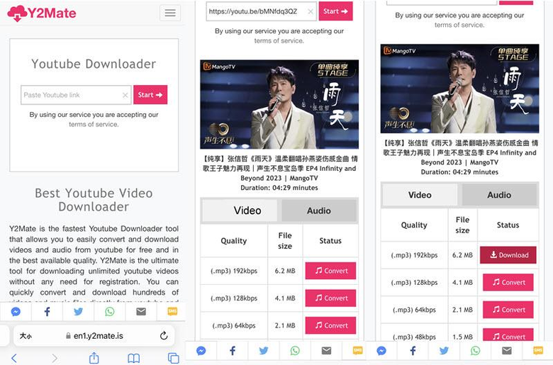The height and width of the screenshot is (365, 553).
Task: Click the '6.2 MB' cell in the middle screenshot
Action: pos(285,271)
